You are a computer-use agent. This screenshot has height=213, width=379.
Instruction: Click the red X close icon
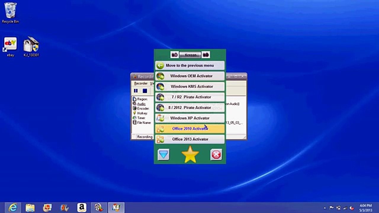[x=216, y=154]
